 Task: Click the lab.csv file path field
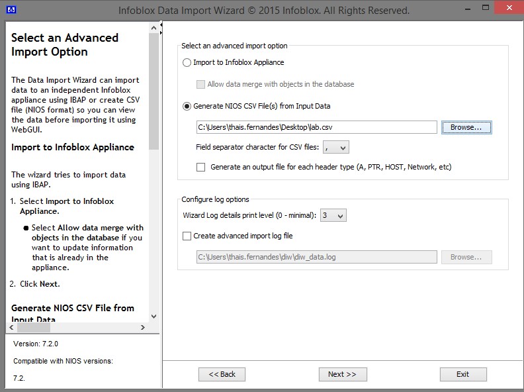[316, 127]
